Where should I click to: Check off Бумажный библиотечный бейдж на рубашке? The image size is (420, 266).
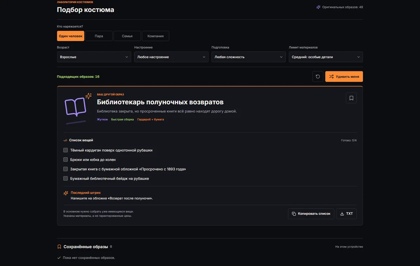click(x=65, y=178)
